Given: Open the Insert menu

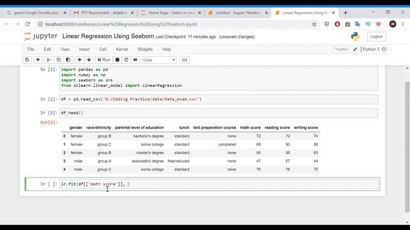Looking at the screenshot, I should coord(84,49).
